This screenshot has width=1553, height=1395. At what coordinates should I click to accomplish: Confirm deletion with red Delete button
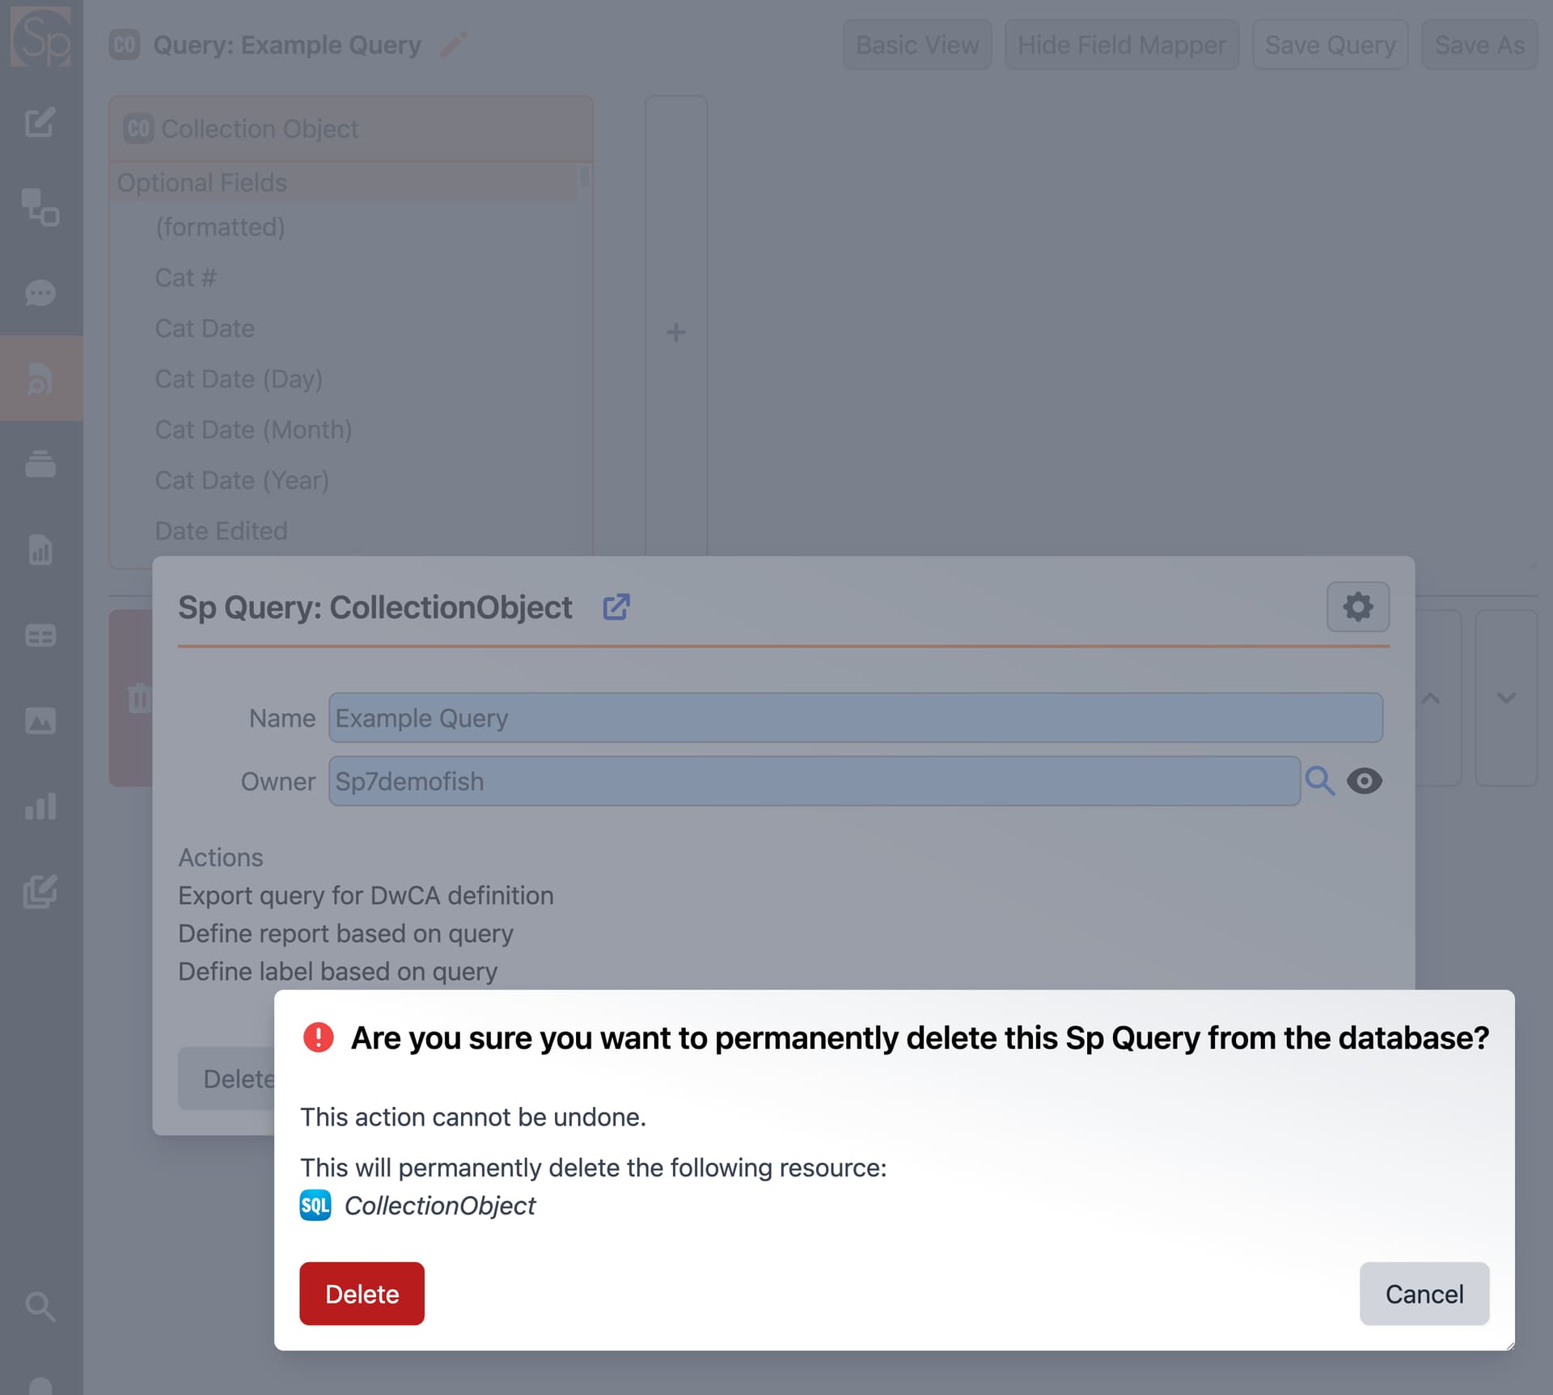(x=362, y=1293)
